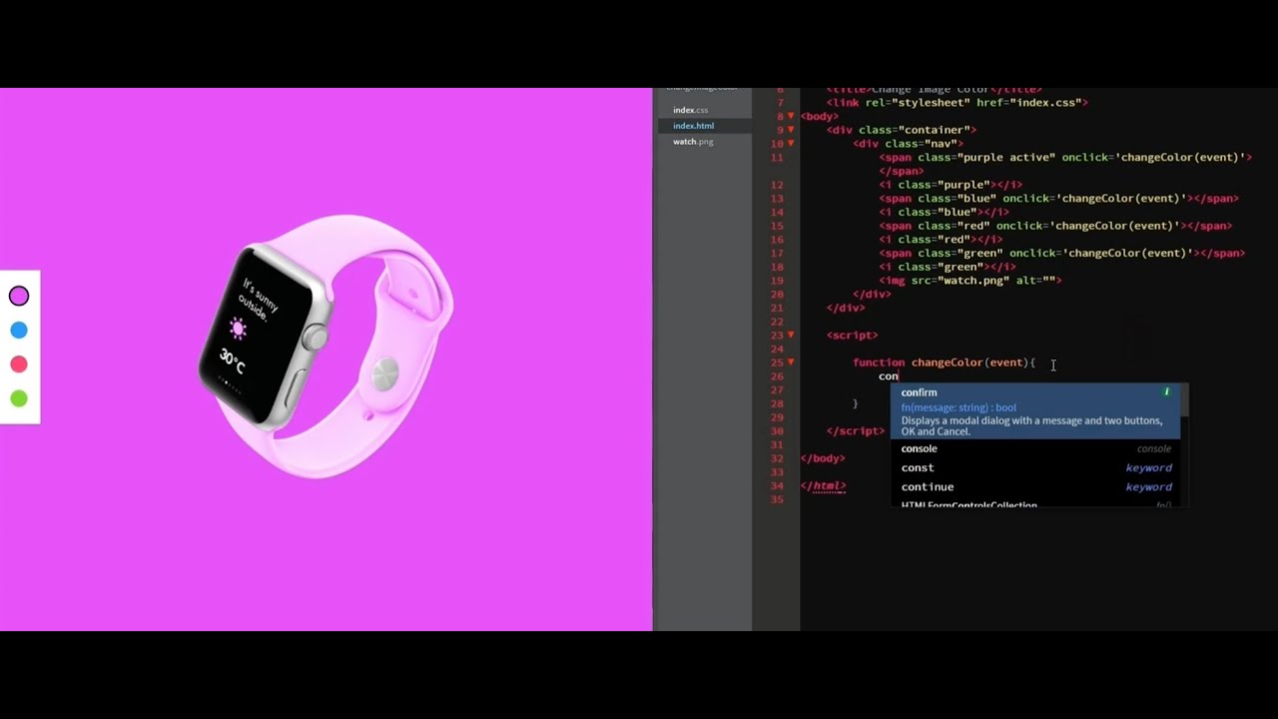Click the 'purple active' span class on line 11
This screenshot has height=719, width=1278.
click(1005, 157)
